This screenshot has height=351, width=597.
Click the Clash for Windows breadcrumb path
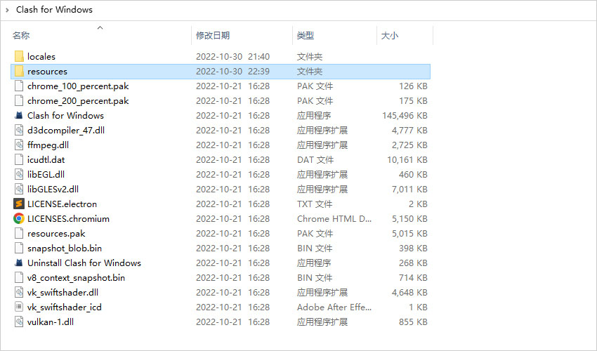coord(54,10)
